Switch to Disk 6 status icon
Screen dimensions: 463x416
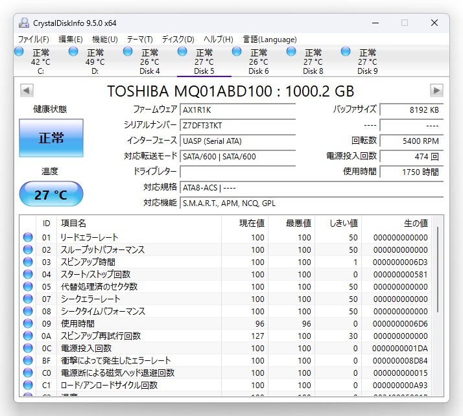237,51
